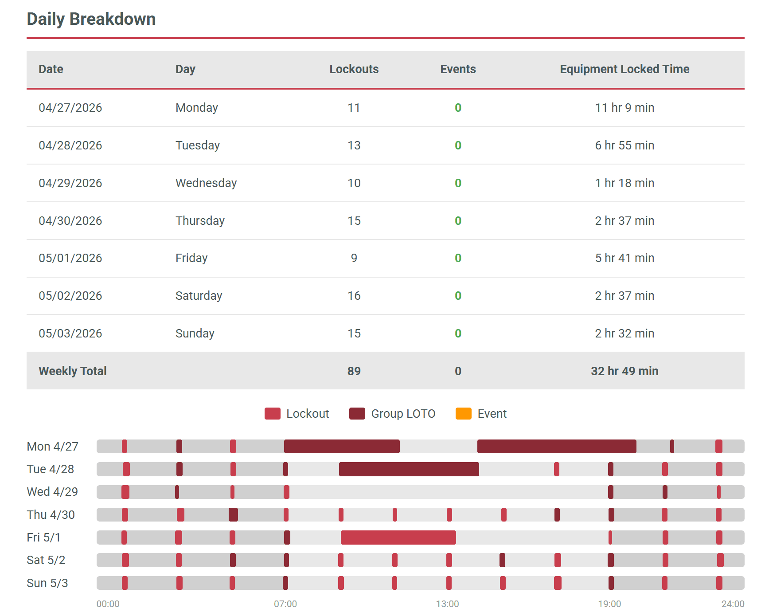Click the Saturday day cell
761x616 pixels.
pyautogui.click(x=199, y=296)
